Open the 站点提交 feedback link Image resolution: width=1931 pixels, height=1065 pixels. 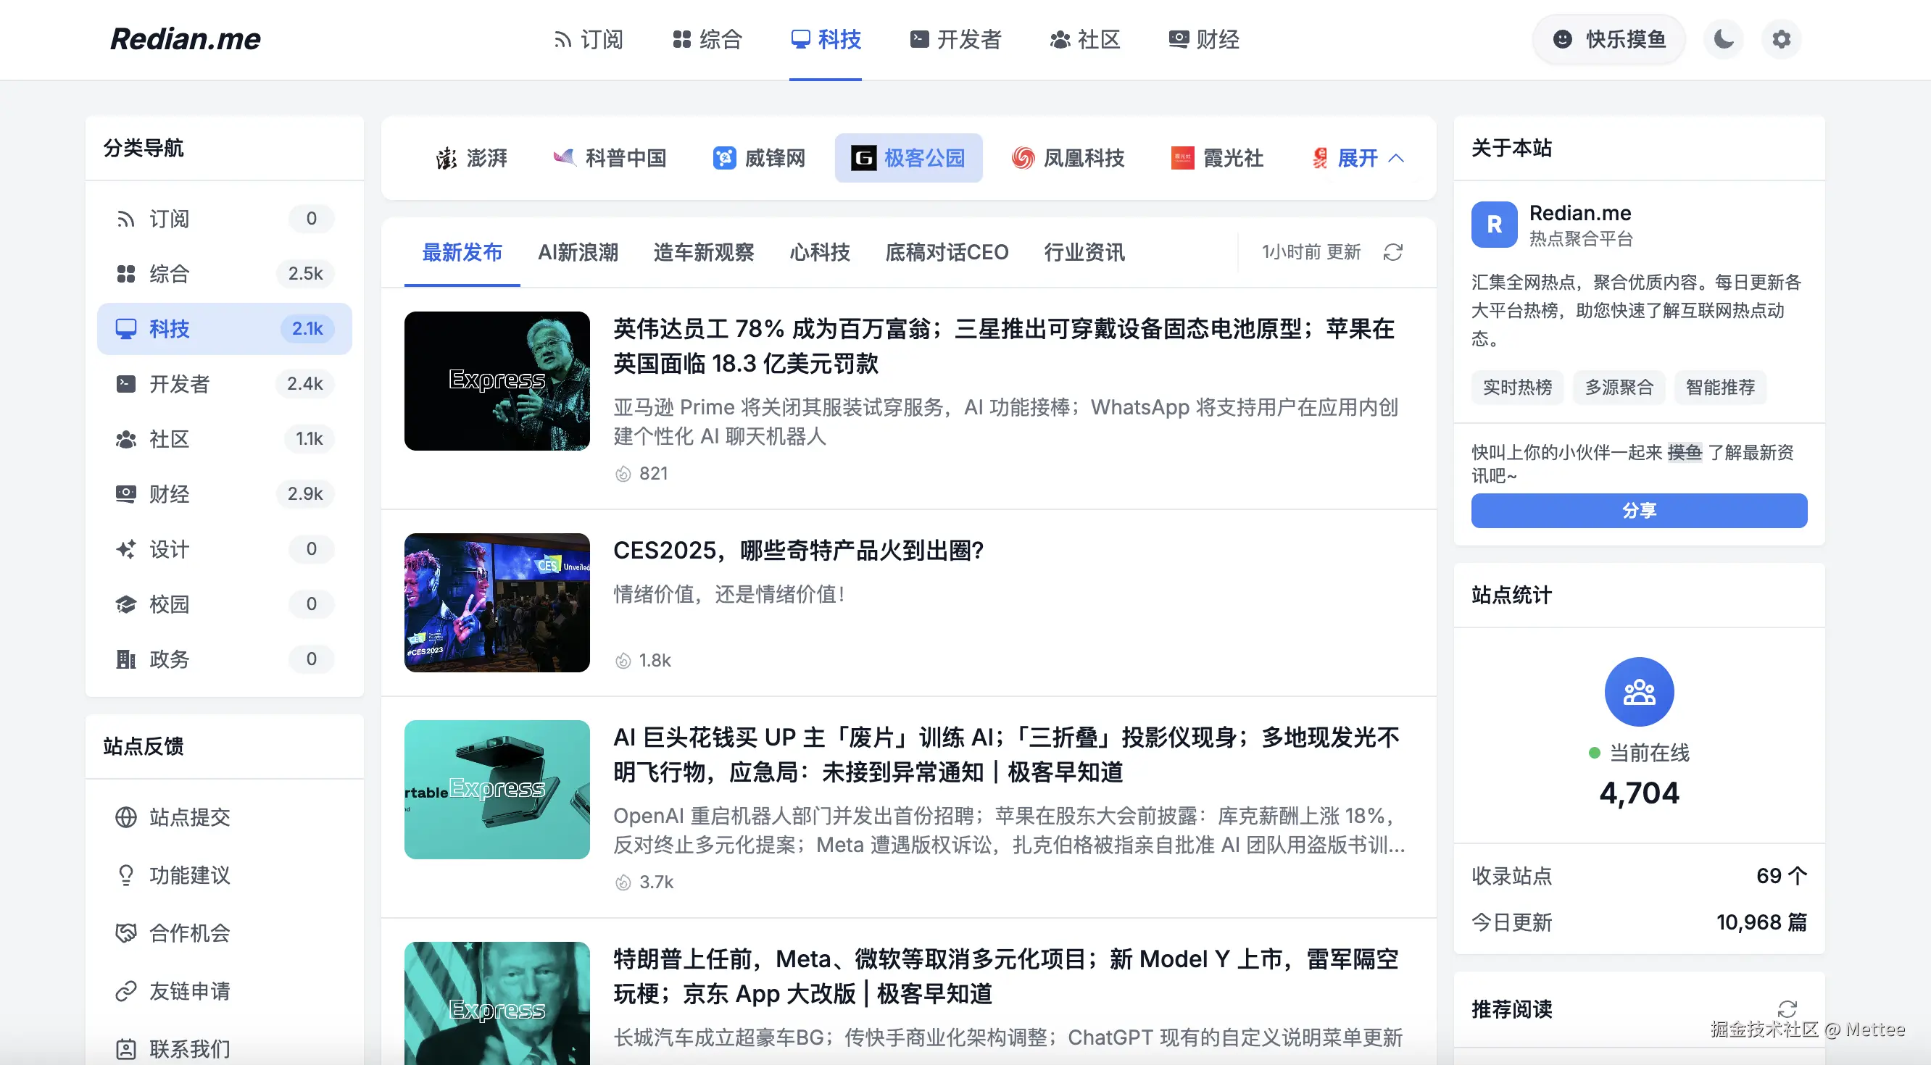click(189, 817)
